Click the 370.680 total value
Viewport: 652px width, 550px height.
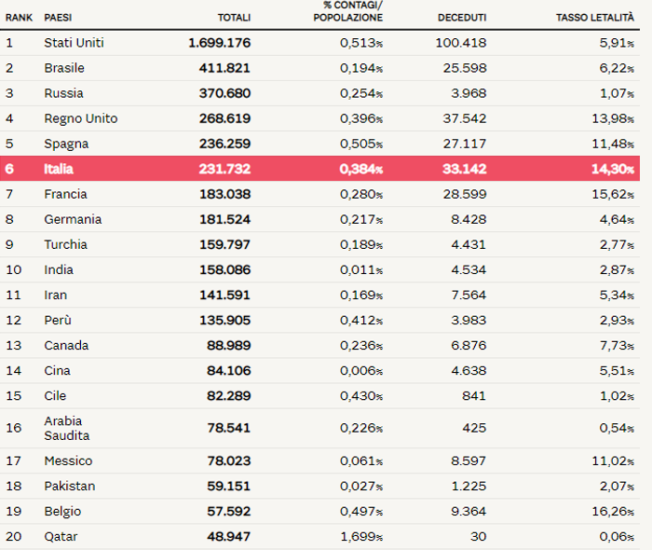224,93
